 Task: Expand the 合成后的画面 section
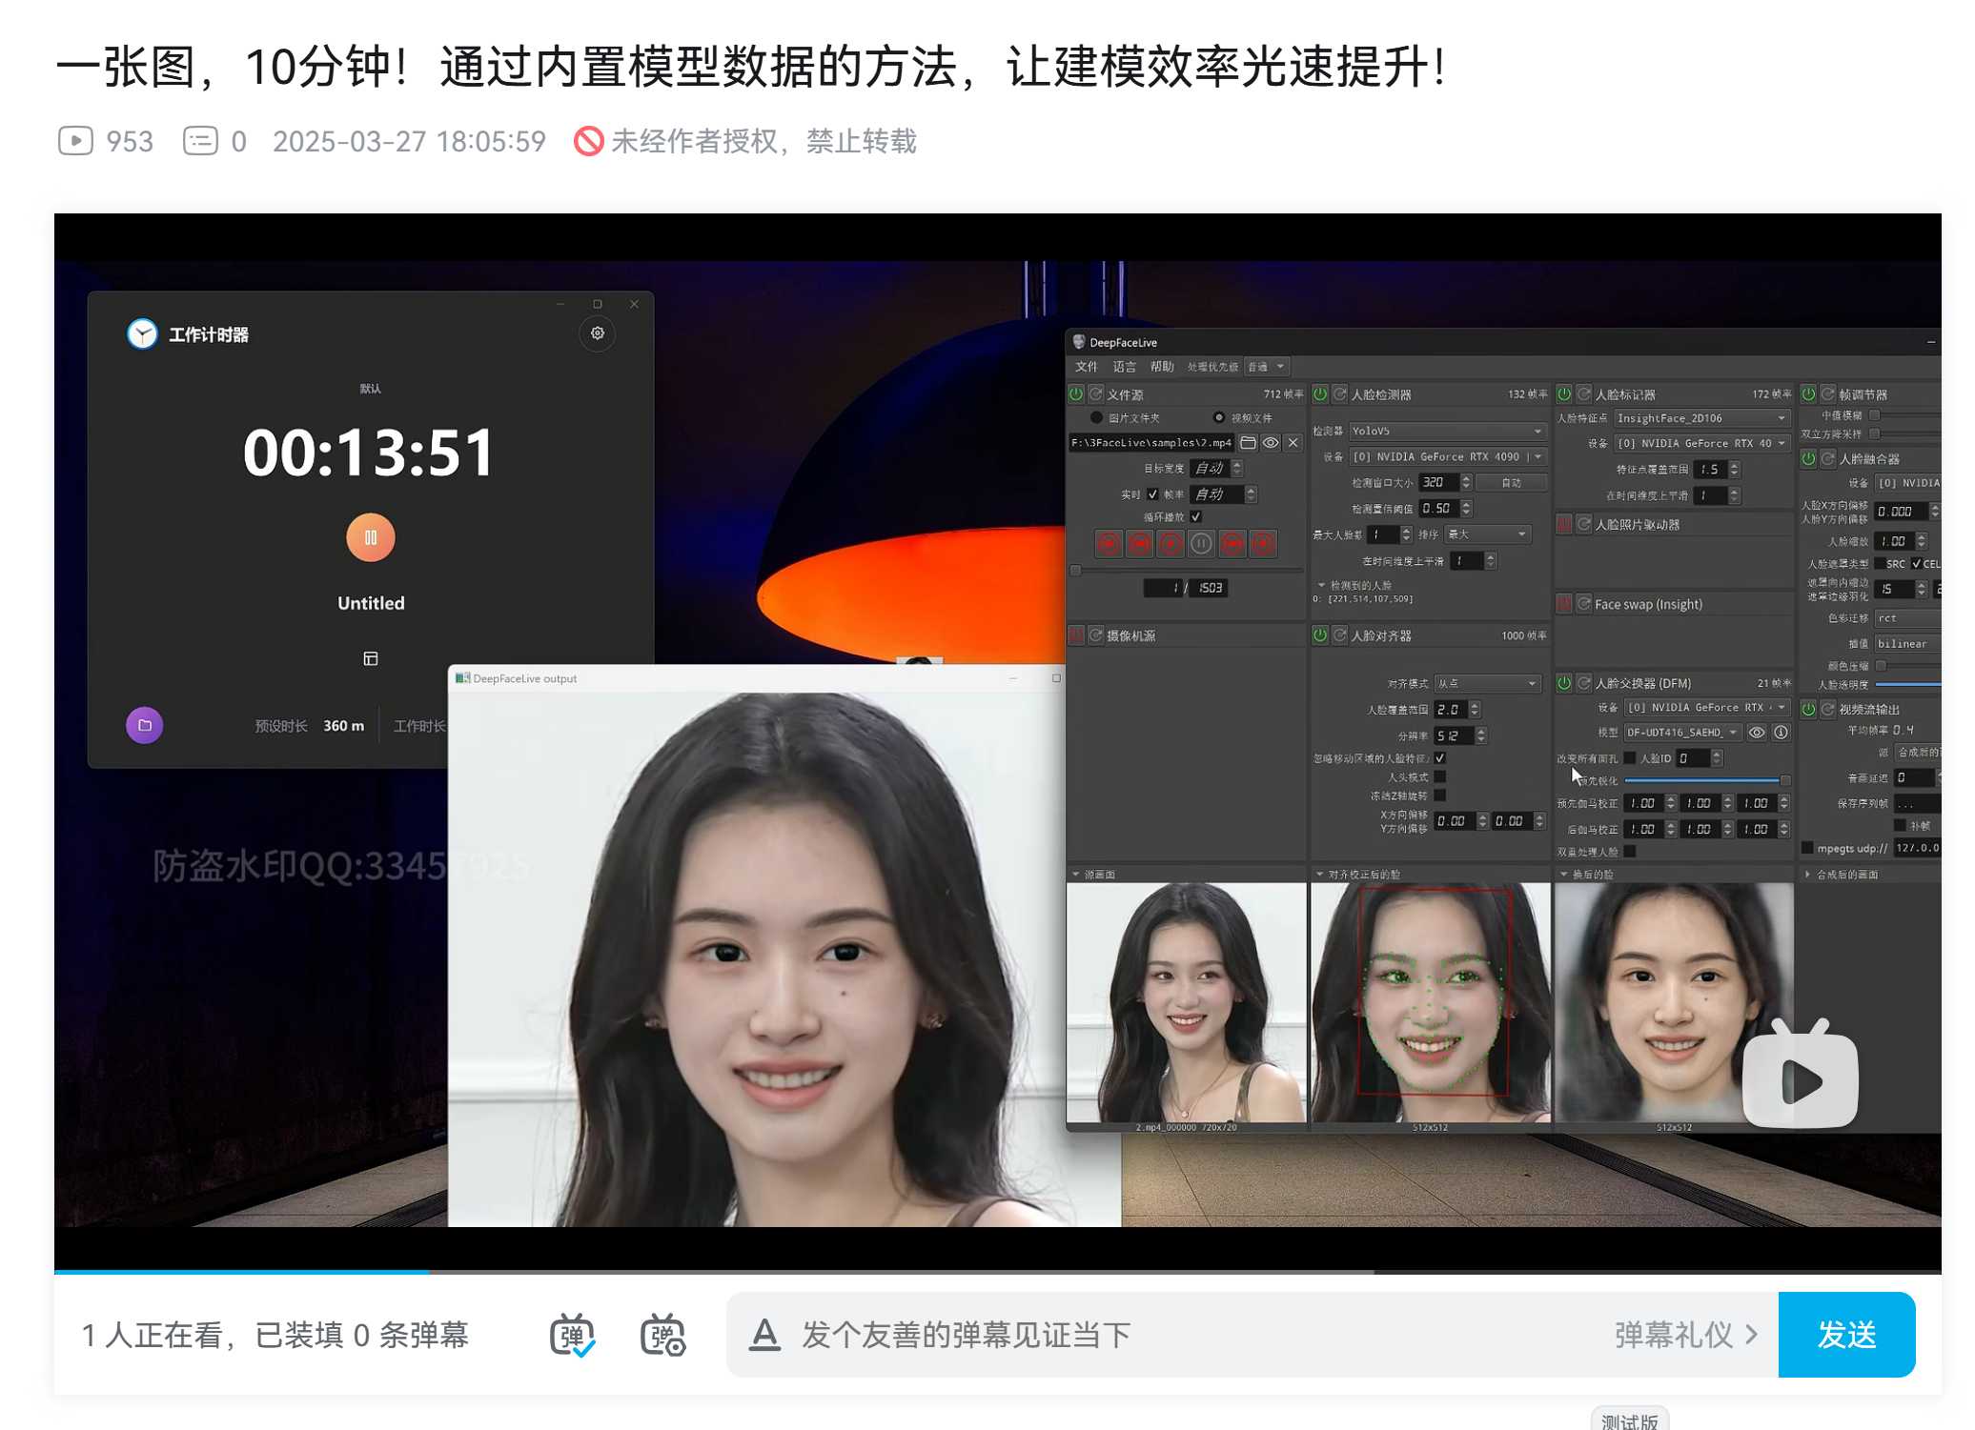coord(1808,874)
